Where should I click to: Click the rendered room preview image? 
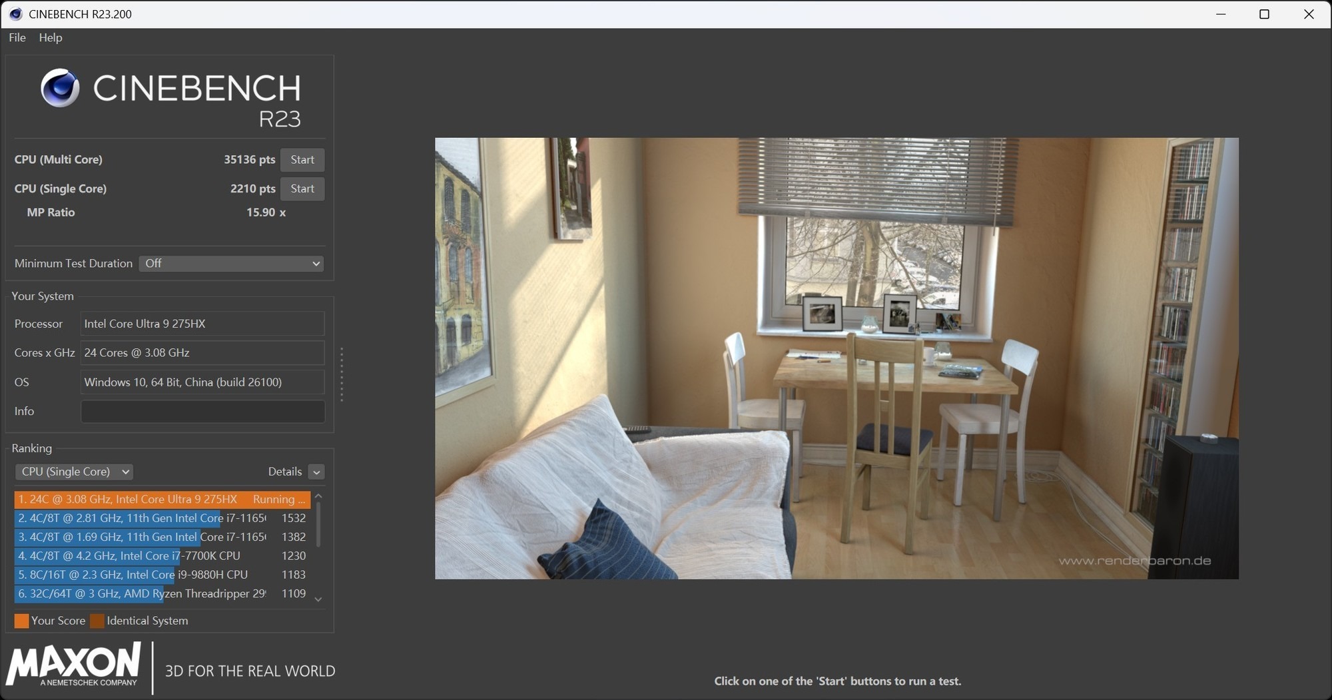tap(836, 358)
